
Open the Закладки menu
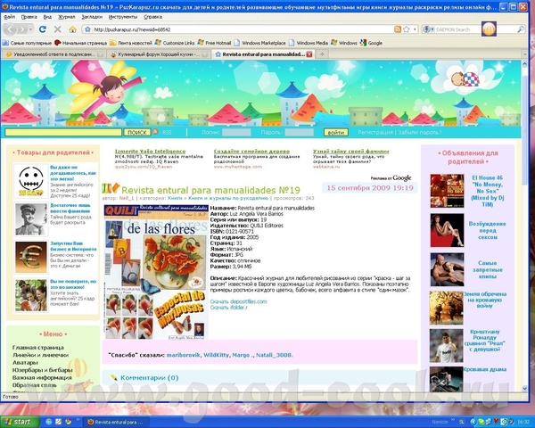pos(92,17)
